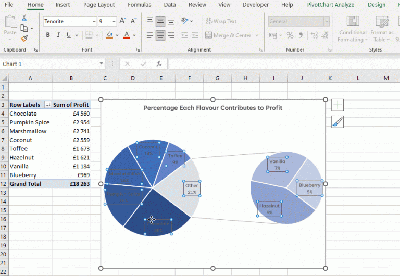Click Merge & Center button
This screenshot has width=400, height=276.
click(x=228, y=35)
